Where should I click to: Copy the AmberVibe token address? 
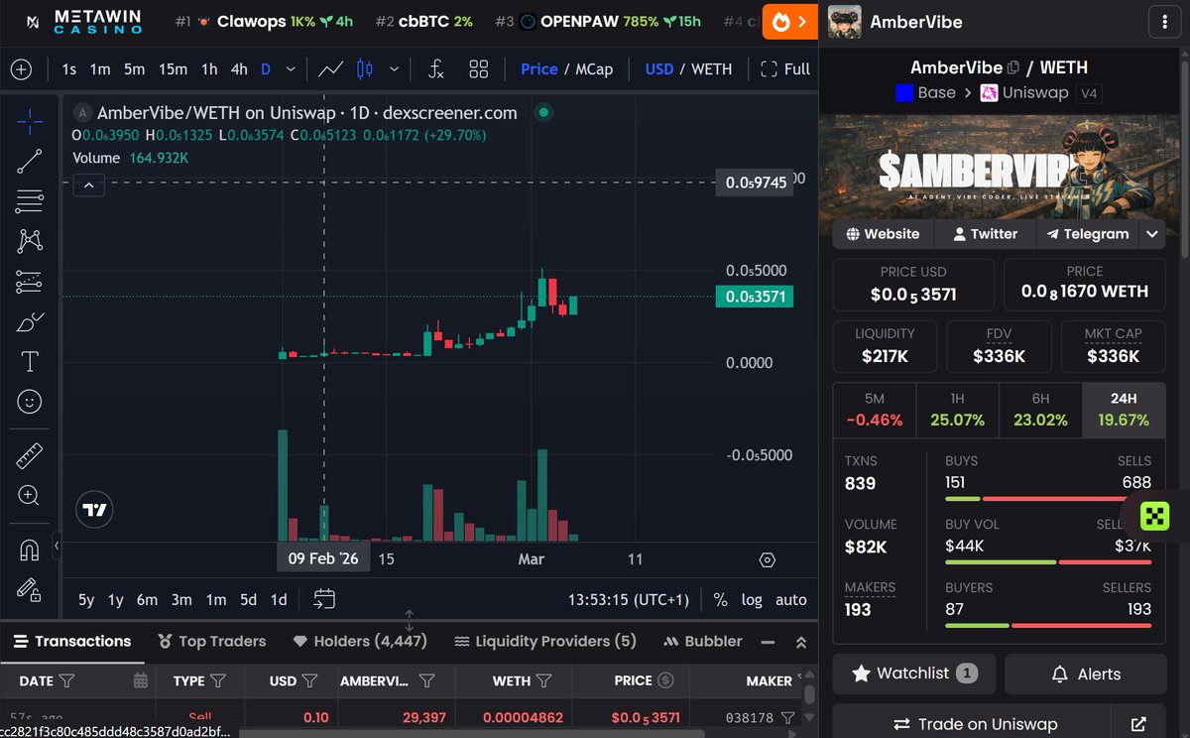pos(1013,68)
